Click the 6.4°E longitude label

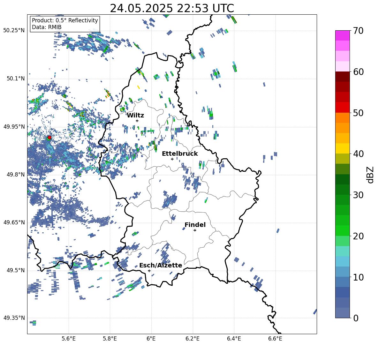(234, 339)
